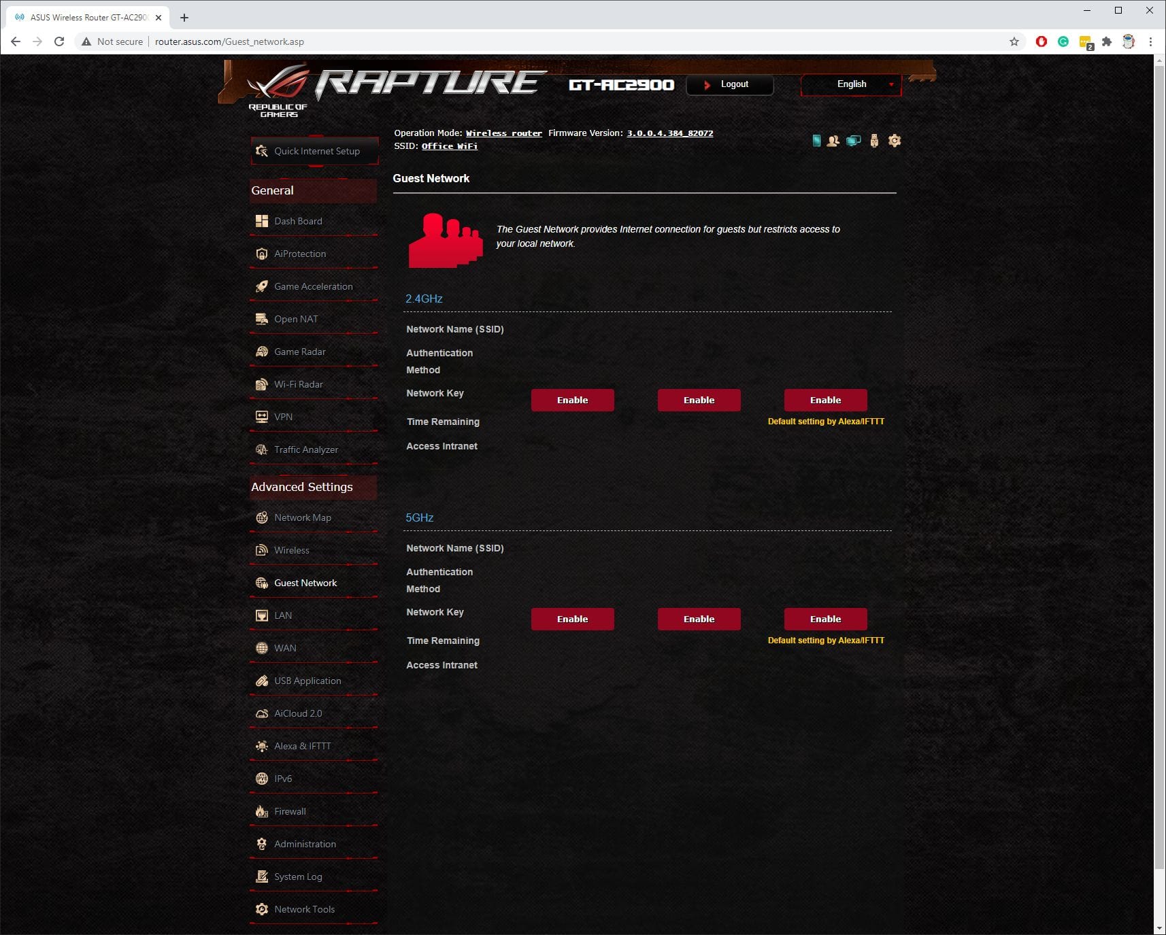Click the Network Map globe icon
Viewport: 1166px width, 935px height.
pos(262,517)
